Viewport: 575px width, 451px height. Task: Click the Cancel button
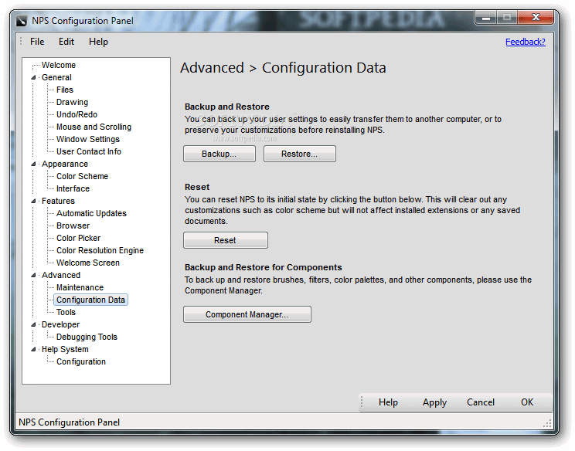click(x=481, y=402)
